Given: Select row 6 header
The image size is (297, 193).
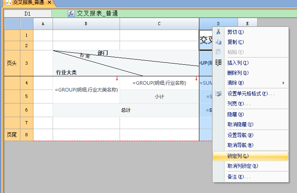Looking at the screenshot, I should [x=27, y=110].
